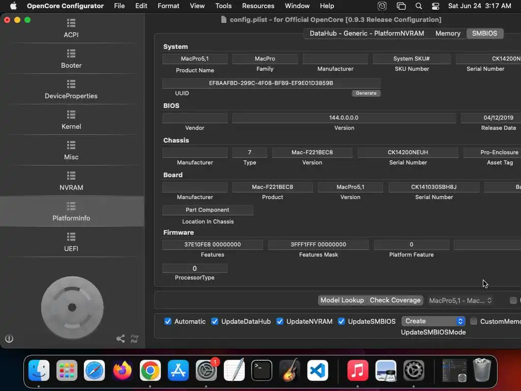Click the BIOS Release Date field
Viewport: 521px width, 391px height.
491,118
